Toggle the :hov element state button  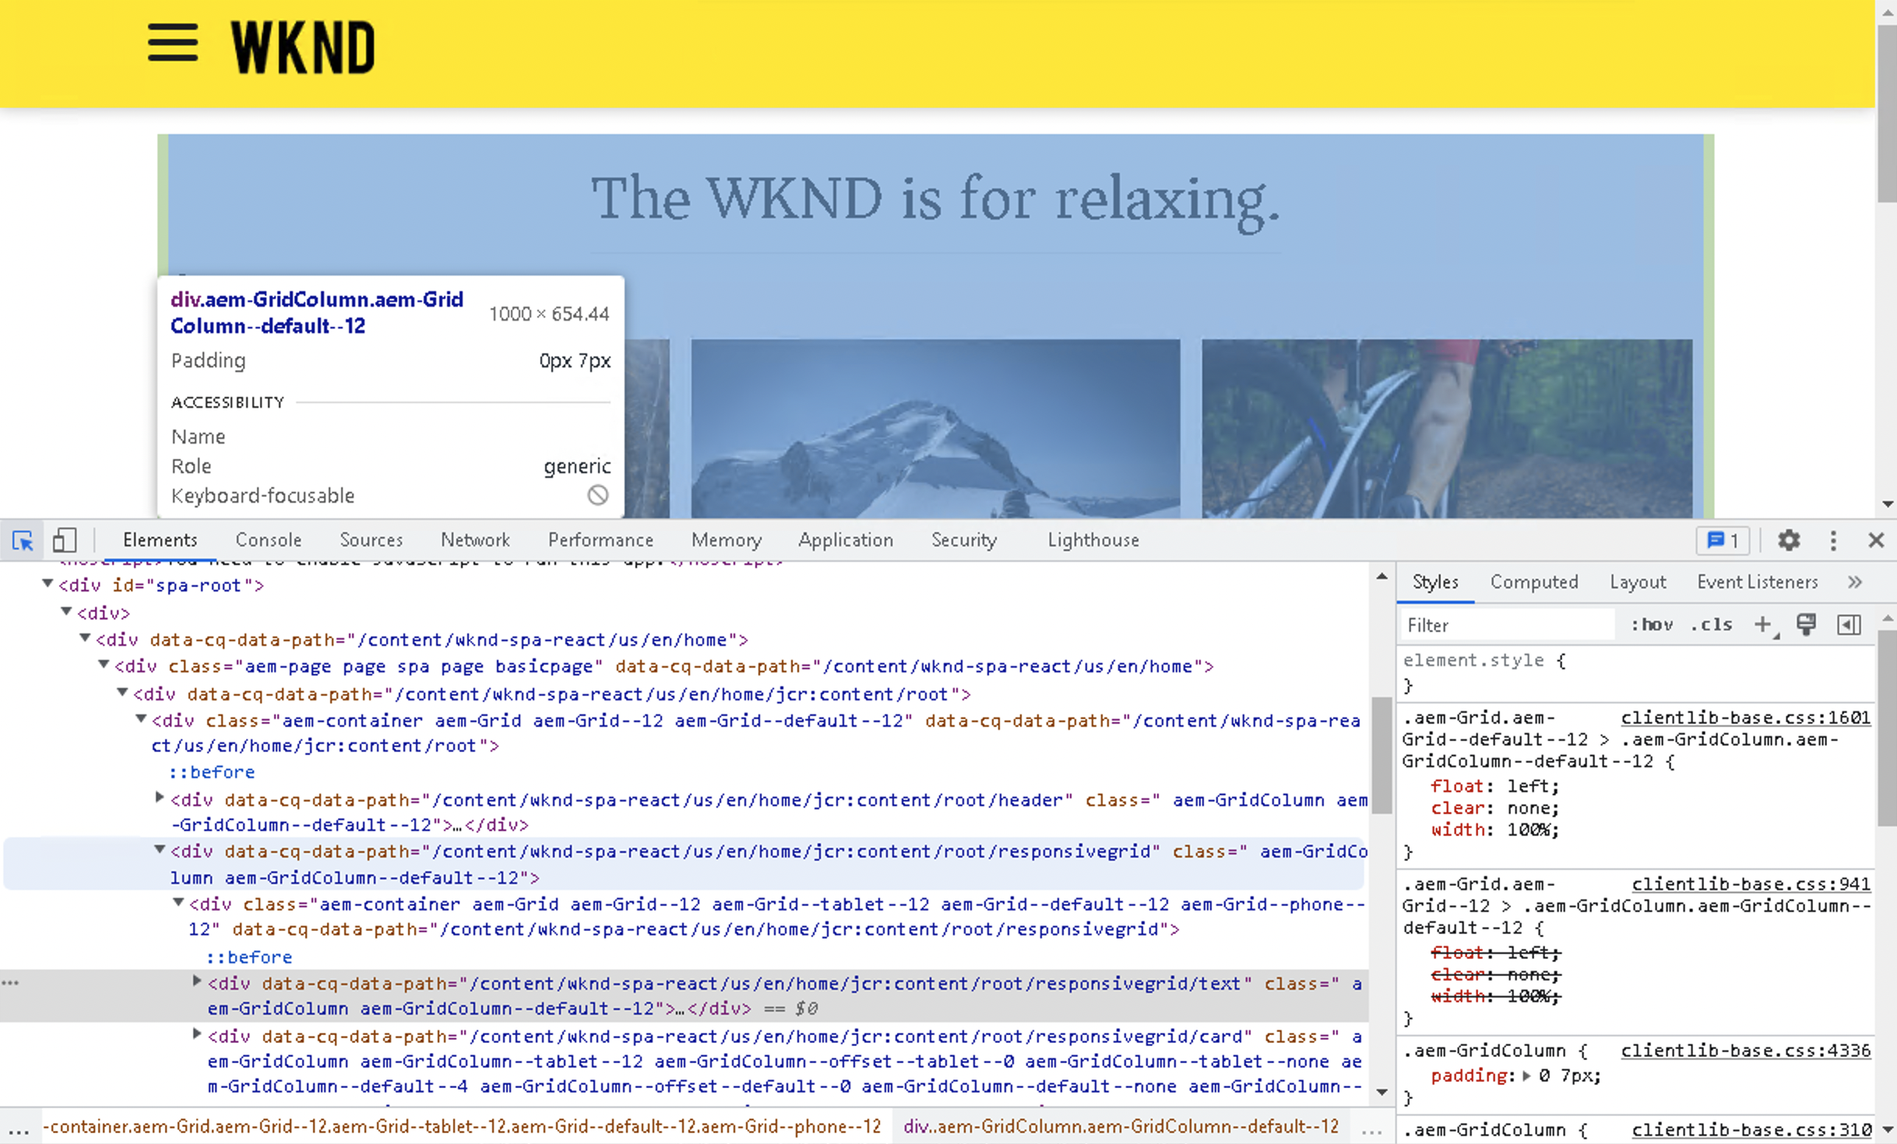[x=1652, y=625]
